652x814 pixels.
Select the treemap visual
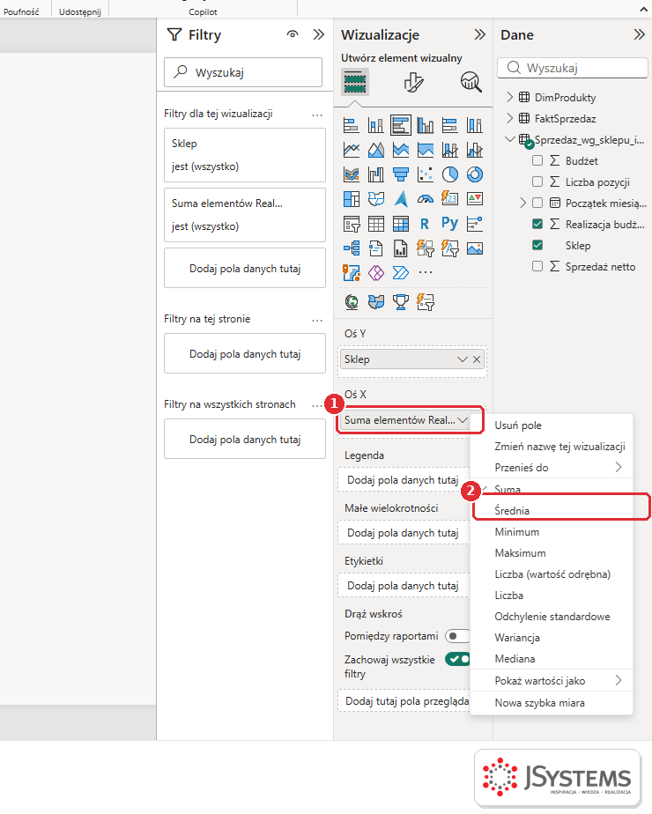point(352,199)
